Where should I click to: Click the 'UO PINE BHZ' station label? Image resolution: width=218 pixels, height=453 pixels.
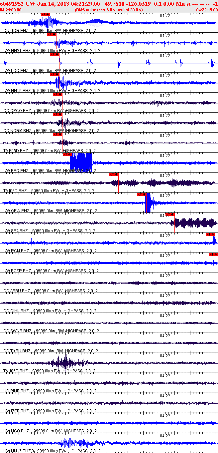[16, 391]
